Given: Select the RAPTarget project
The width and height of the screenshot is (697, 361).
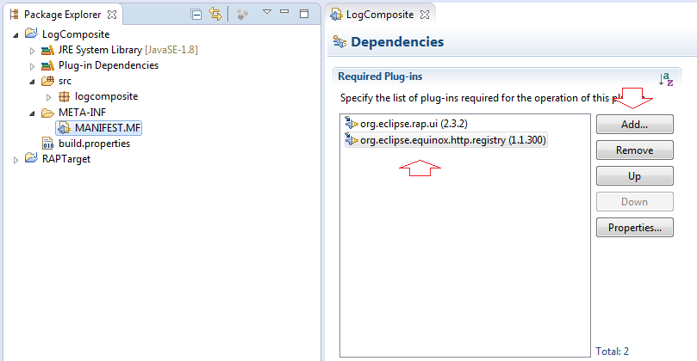Looking at the screenshot, I should 66,159.
